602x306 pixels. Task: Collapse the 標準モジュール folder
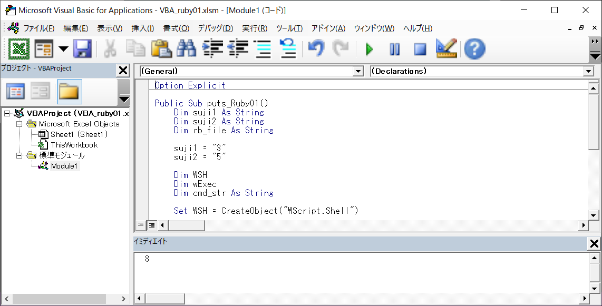[19, 155]
